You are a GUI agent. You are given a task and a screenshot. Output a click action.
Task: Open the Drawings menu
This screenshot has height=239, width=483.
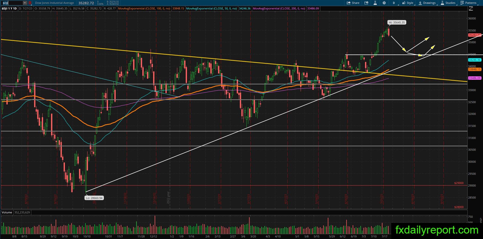coord(427,3)
